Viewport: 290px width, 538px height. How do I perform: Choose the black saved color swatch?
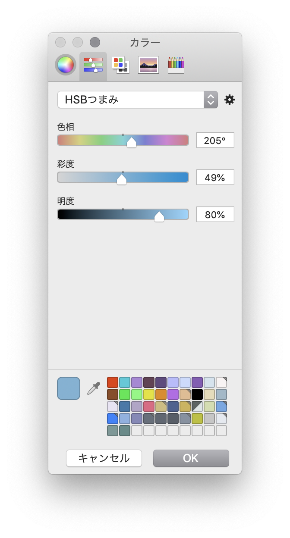[197, 394]
